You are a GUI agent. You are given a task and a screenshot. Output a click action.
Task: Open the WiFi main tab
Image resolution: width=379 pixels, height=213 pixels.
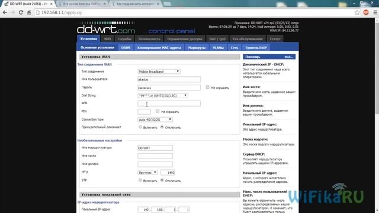pos(107,39)
